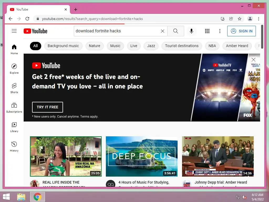Open Subscriptions in the sidebar
This screenshot has height=202, width=269.
(x=14, y=108)
